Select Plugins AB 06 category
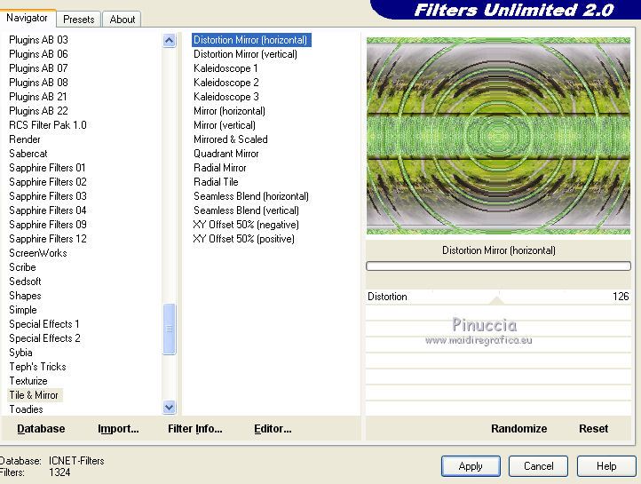The width and height of the screenshot is (641, 484). tap(38, 54)
